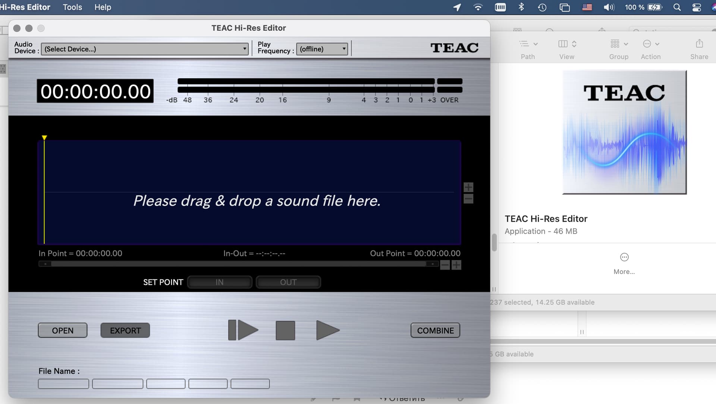
Task: Click the screen mirroring menu bar icon
Action: click(x=565, y=7)
